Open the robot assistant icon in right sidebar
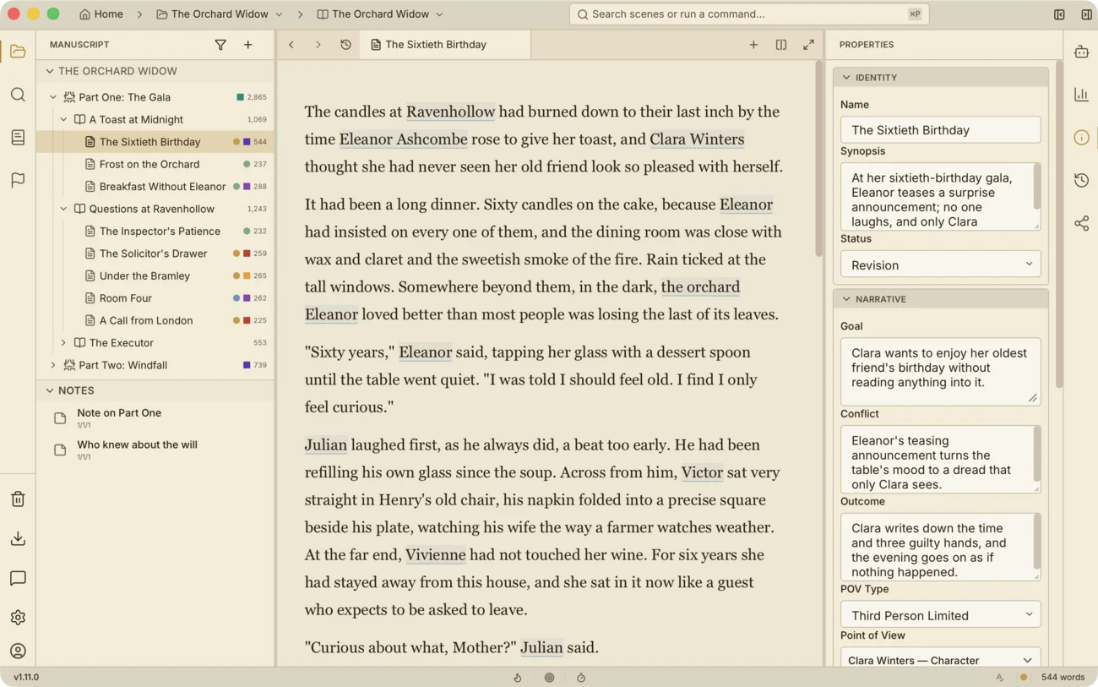 [x=1081, y=52]
